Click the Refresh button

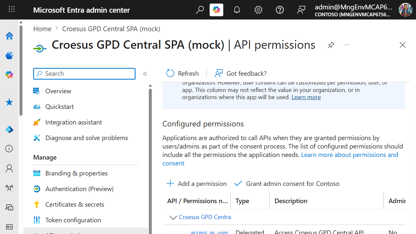point(183,73)
